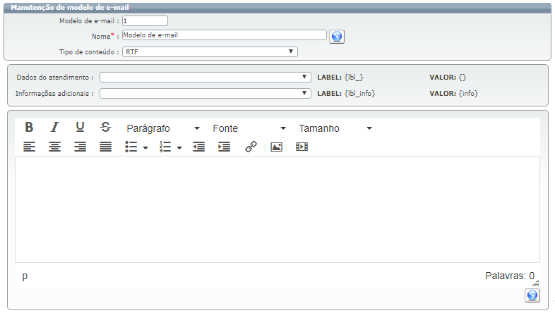Justify the text
The width and height of the screenshot is (555, 313).
(105, 147)
